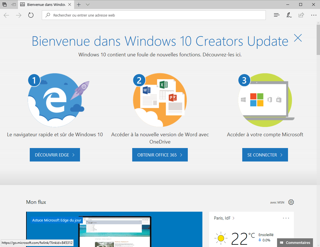The width and height of the screenshot is (320, 247).
Task: Click the 22 °C temperature reading
Action: pyautogui.click(x=243, y=238)
